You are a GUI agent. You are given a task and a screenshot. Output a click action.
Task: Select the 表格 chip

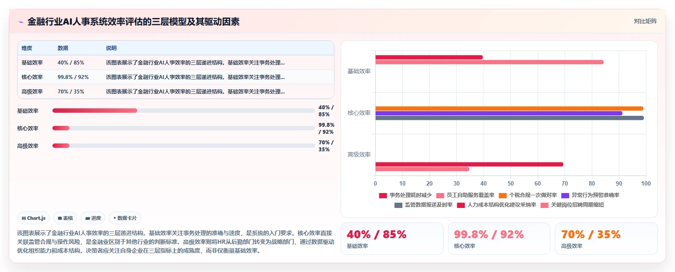65,218
